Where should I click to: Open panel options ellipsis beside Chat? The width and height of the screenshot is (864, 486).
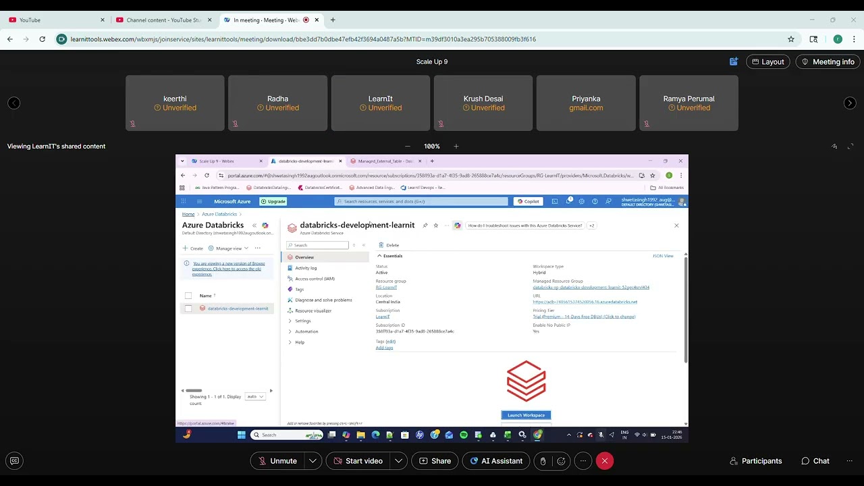click(x=849, y=461)
